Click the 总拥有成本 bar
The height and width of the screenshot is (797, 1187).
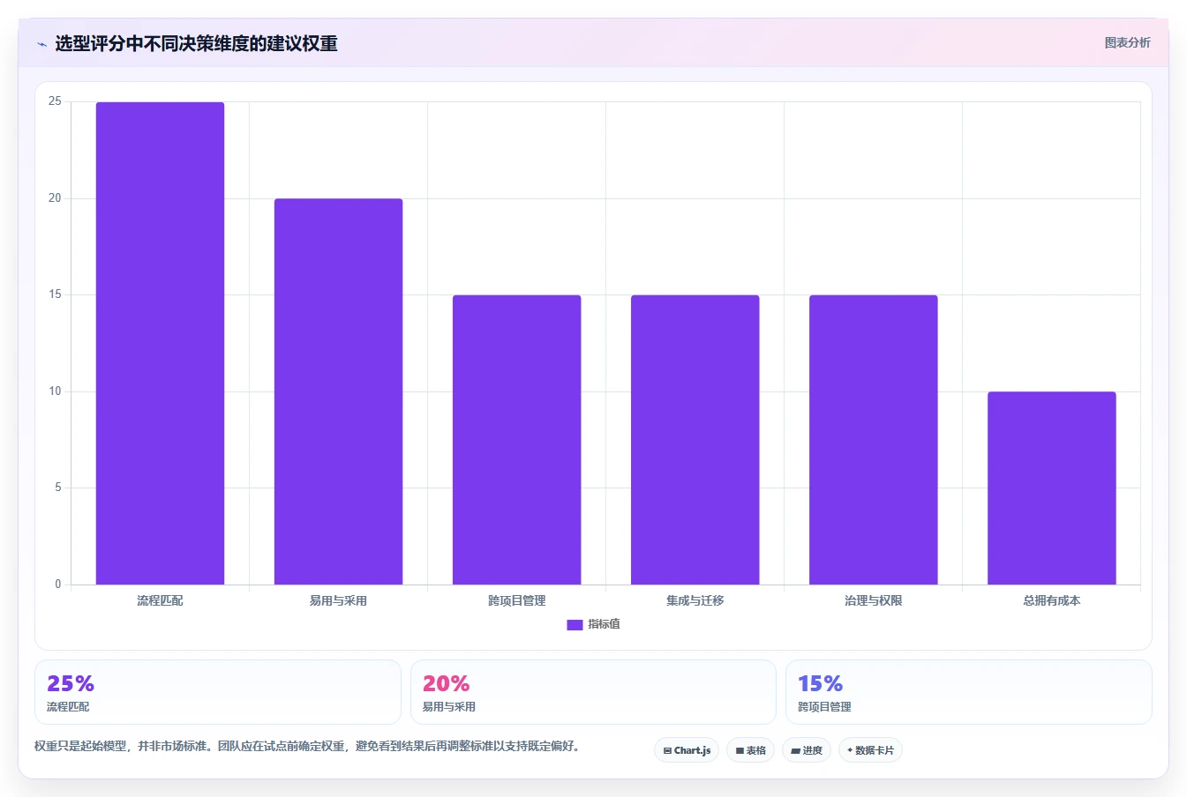(x=1052, y=488)
